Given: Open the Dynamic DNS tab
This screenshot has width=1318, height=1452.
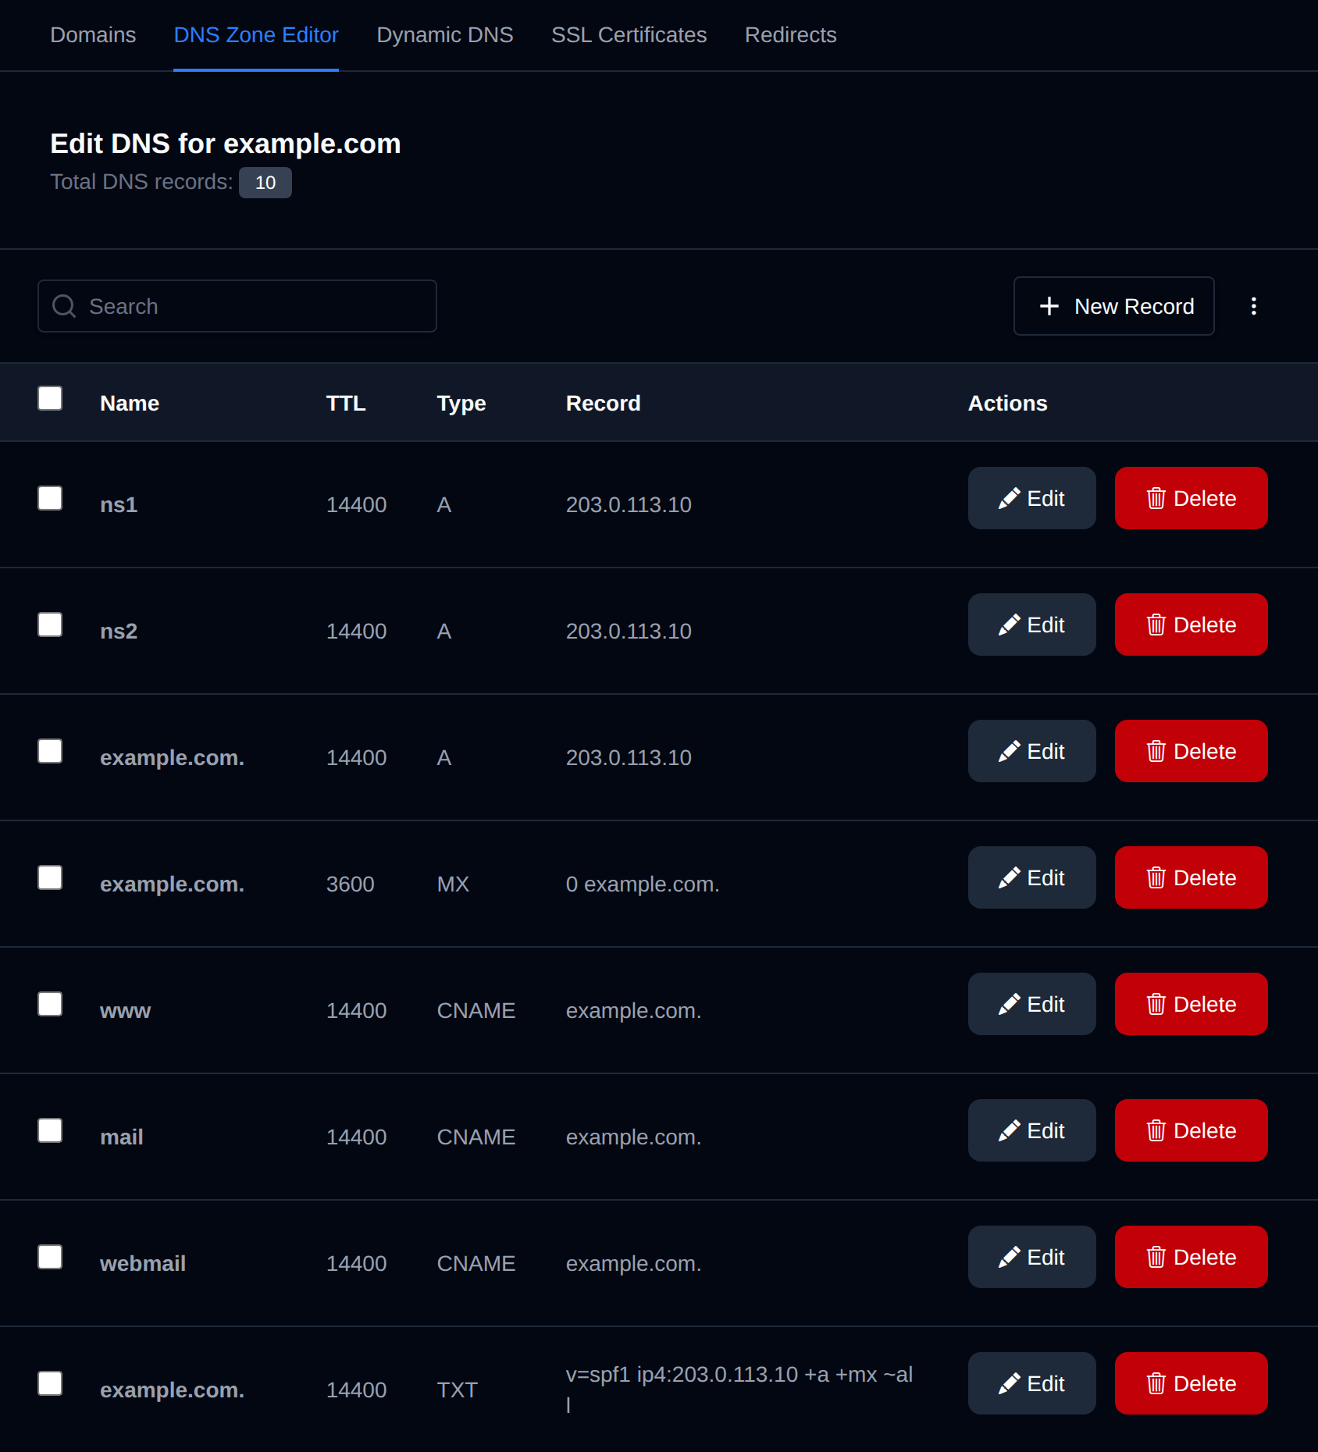Looking at the screenshot, I should click(445, 35).
